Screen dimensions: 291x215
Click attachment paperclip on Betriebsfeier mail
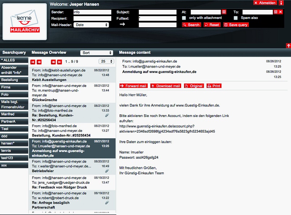point(107,171)
